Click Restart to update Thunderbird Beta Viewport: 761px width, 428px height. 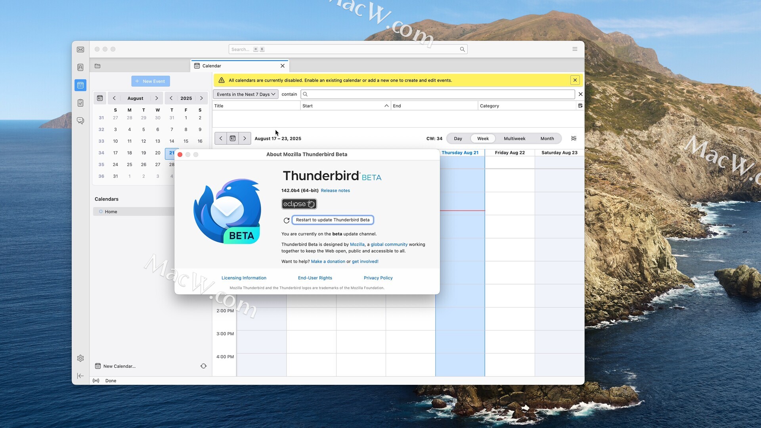(333, 220)
